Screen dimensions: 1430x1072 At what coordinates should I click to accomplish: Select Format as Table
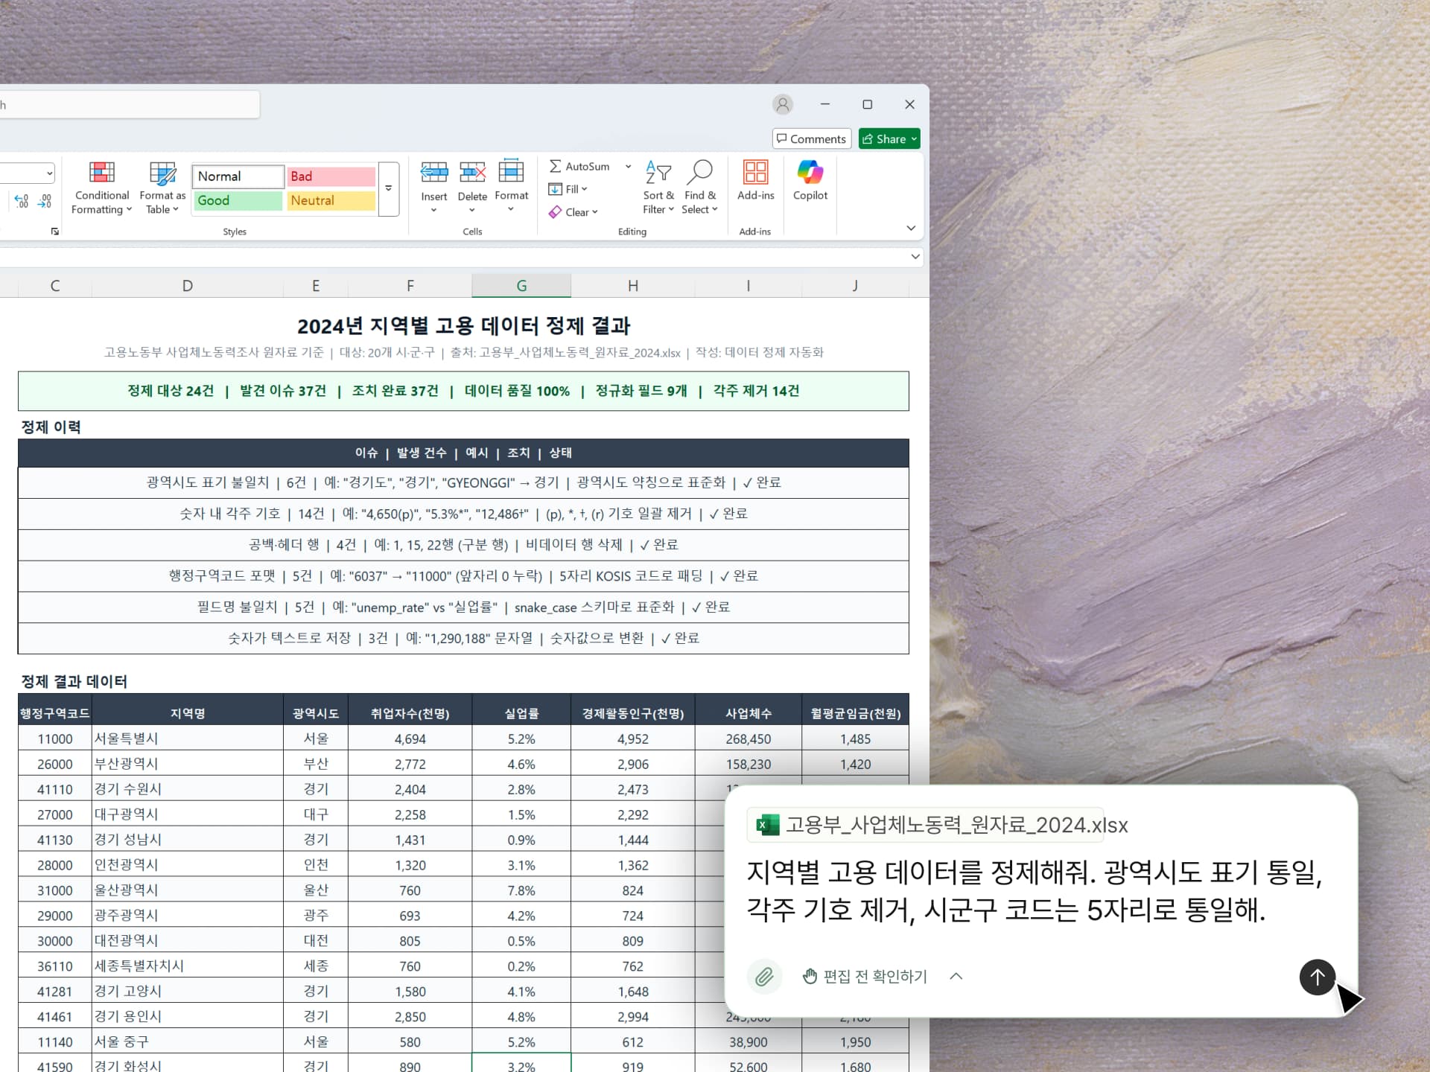point(162,188)
